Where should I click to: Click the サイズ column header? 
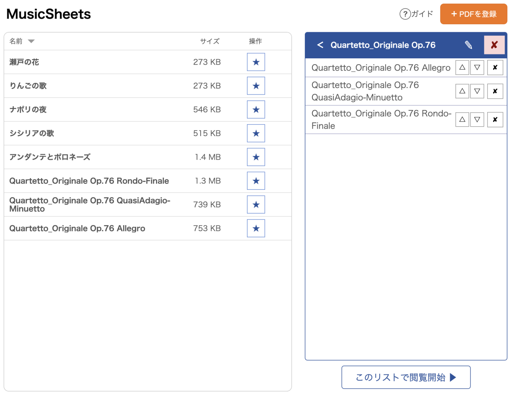(210, 41)
